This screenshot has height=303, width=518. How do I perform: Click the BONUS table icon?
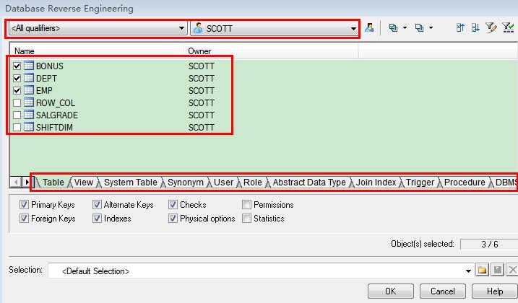[29, 66]
